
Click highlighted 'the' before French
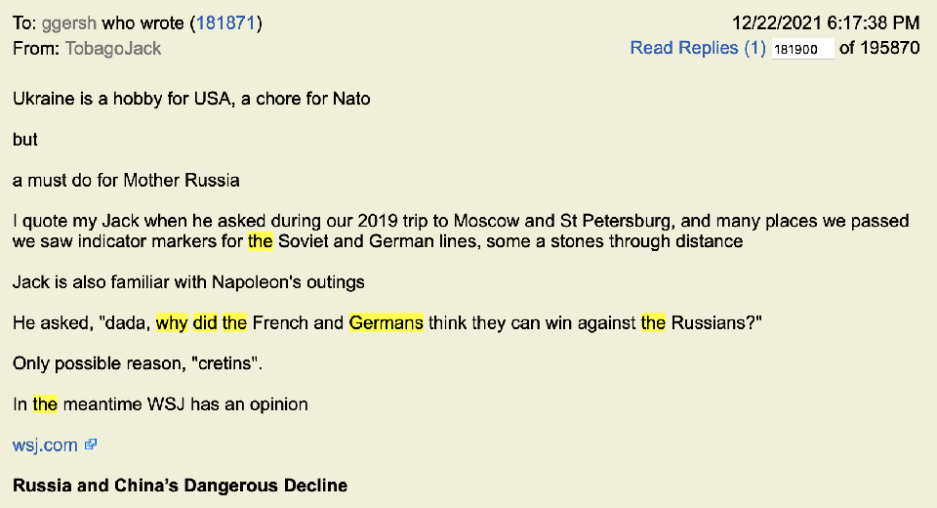click(x=234, y=323)
